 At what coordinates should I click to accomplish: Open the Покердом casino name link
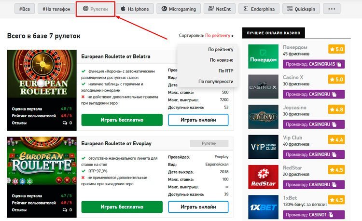click(295, 47)
